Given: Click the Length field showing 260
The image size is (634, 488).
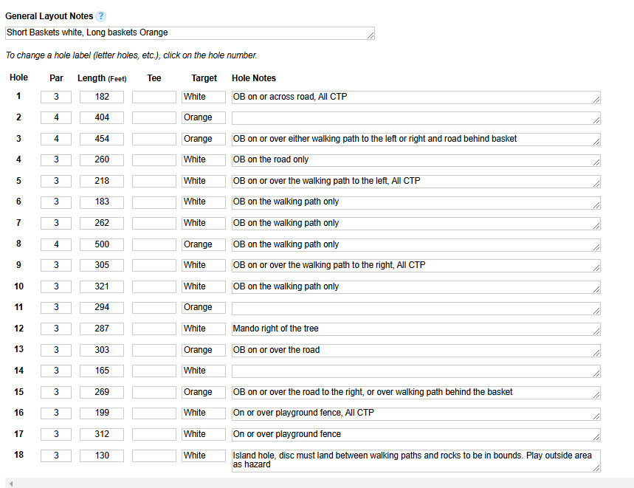Looking at the screenshot, I should [x=102, y=159].
